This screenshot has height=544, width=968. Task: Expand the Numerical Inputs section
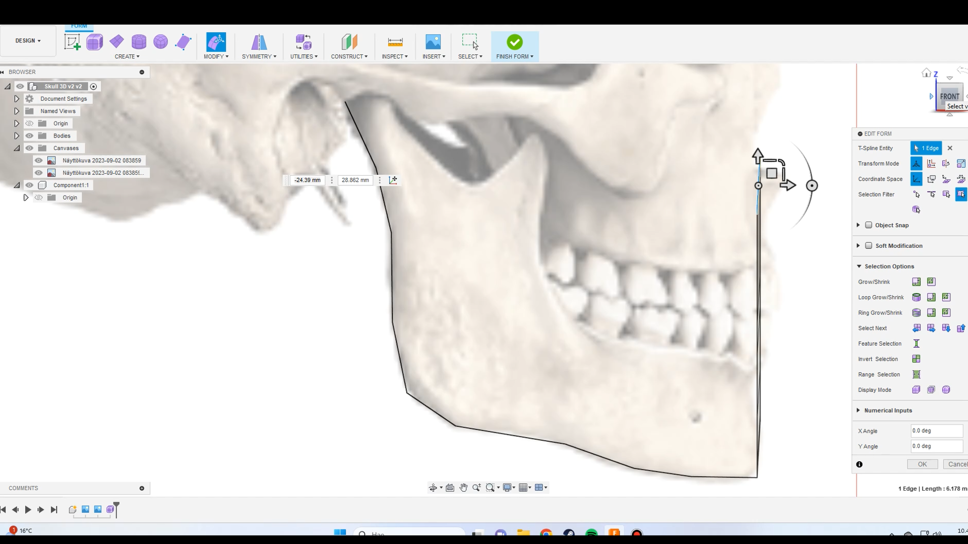(858, 411)
